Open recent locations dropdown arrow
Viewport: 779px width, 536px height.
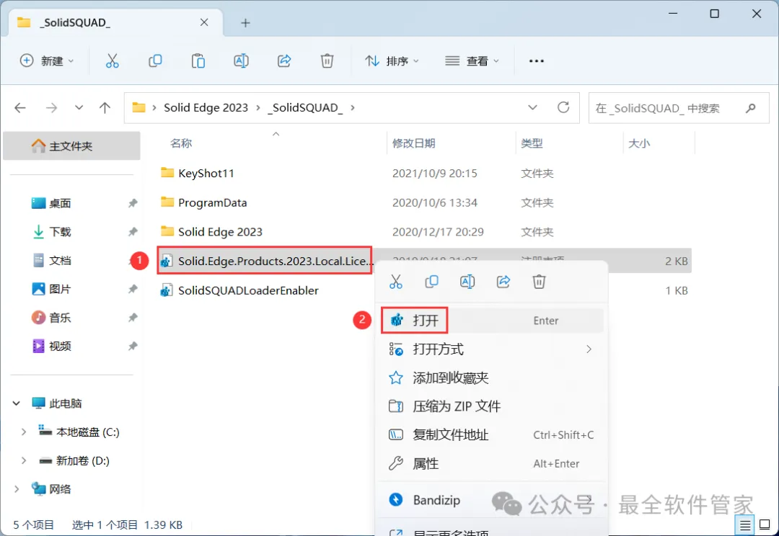click(x=79, y=107)
